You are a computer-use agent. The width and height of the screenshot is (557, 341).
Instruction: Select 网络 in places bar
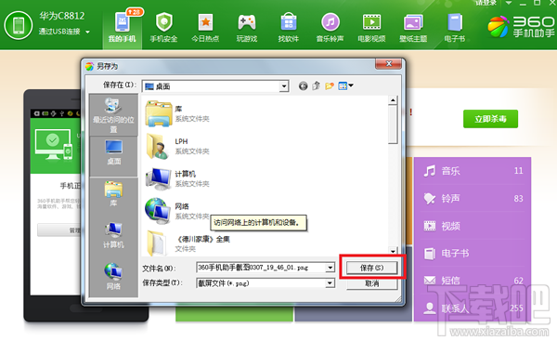[x=113, y=277]
